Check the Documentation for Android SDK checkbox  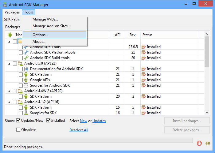[x=21, y=69]
